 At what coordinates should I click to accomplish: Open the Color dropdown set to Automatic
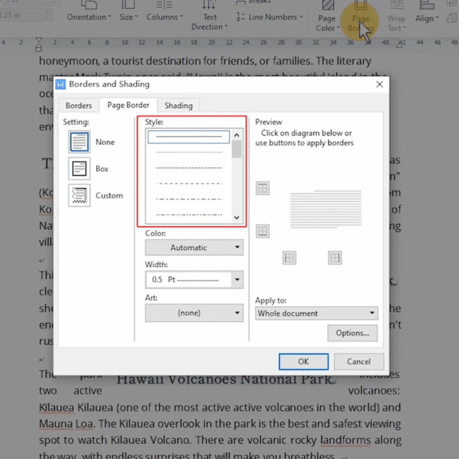click(x=194, y=247)
